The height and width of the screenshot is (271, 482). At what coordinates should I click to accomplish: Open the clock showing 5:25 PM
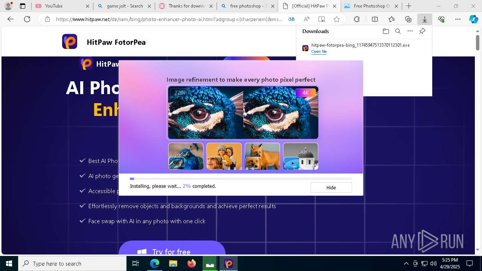coord(450,263)
